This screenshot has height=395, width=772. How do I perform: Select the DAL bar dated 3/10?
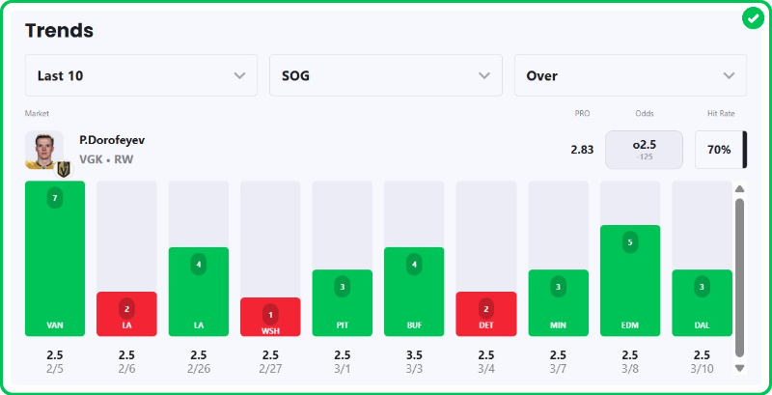702,302
